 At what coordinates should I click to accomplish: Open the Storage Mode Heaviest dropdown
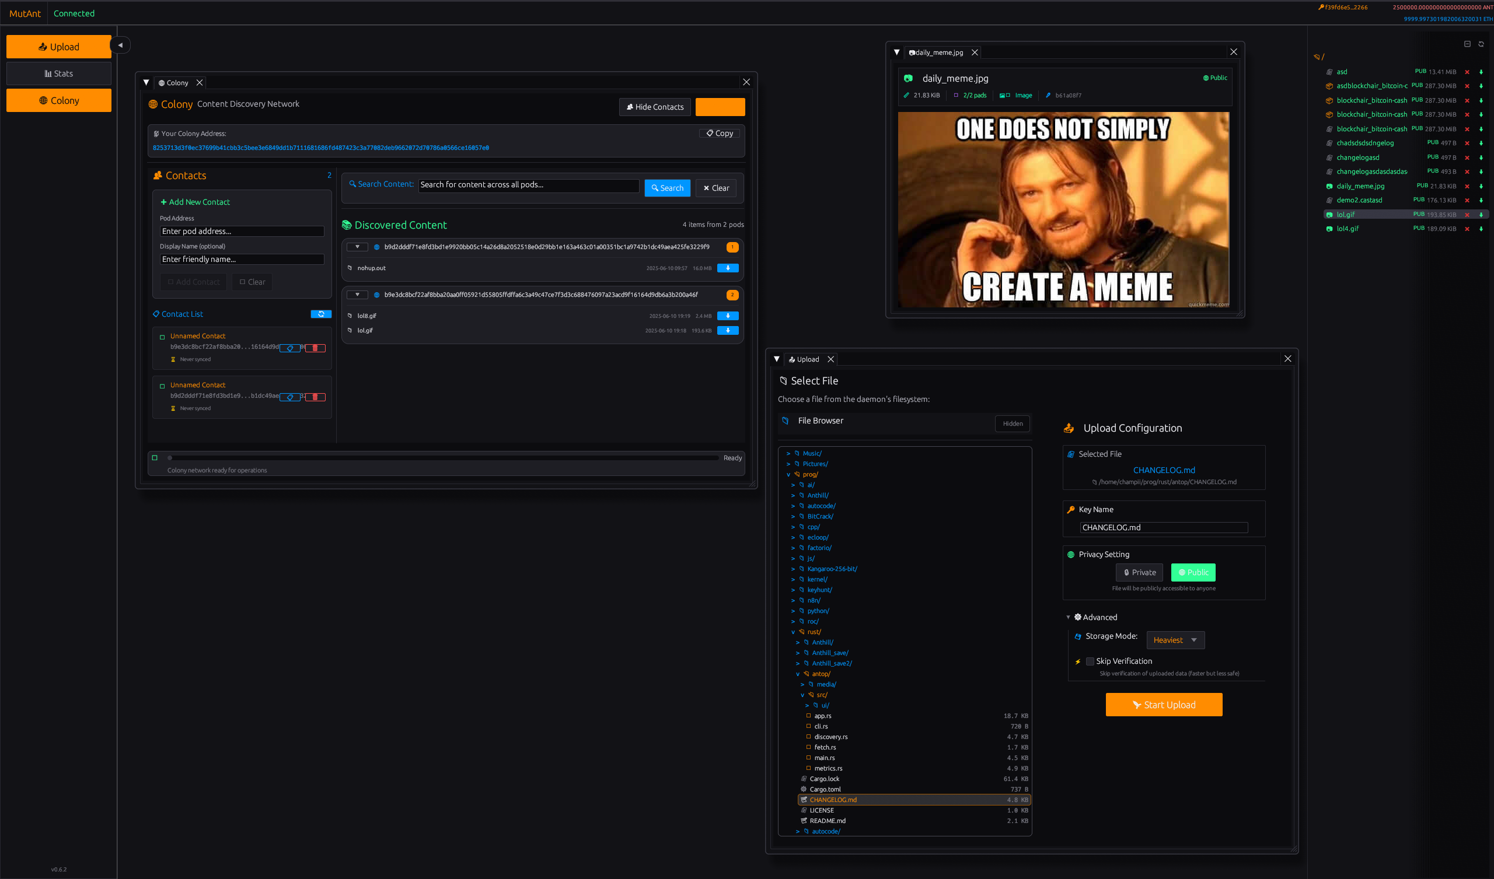(x=1175, y=640)
